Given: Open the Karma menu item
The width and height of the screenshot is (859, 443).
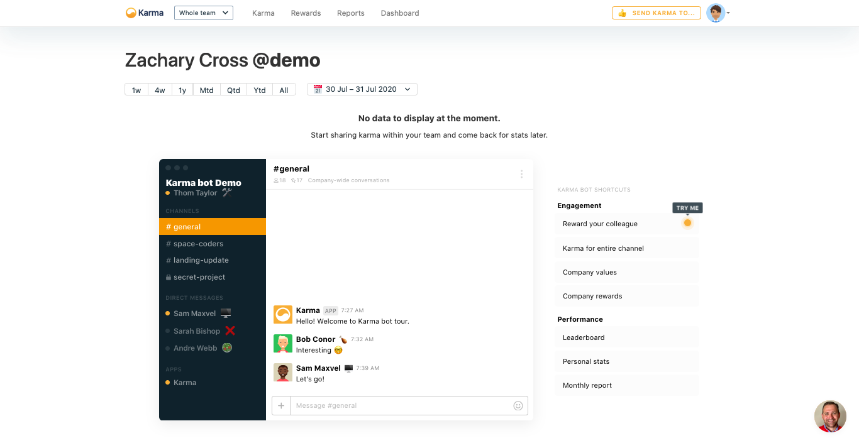Looking at the screenshot, I should click(x=263, y=13).
